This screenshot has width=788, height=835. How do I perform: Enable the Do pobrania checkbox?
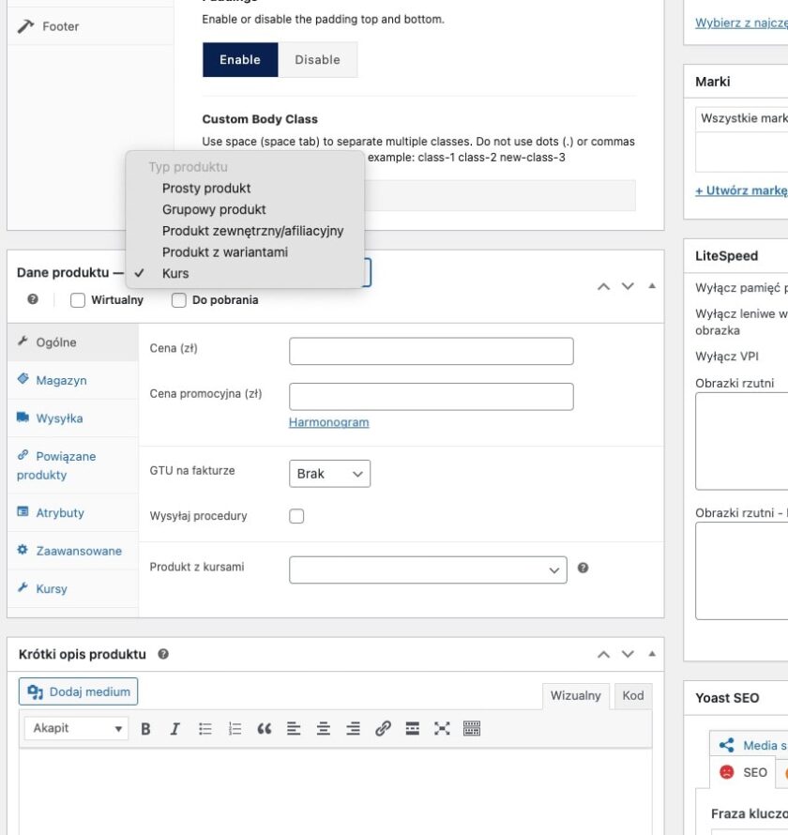pos(178,299)
